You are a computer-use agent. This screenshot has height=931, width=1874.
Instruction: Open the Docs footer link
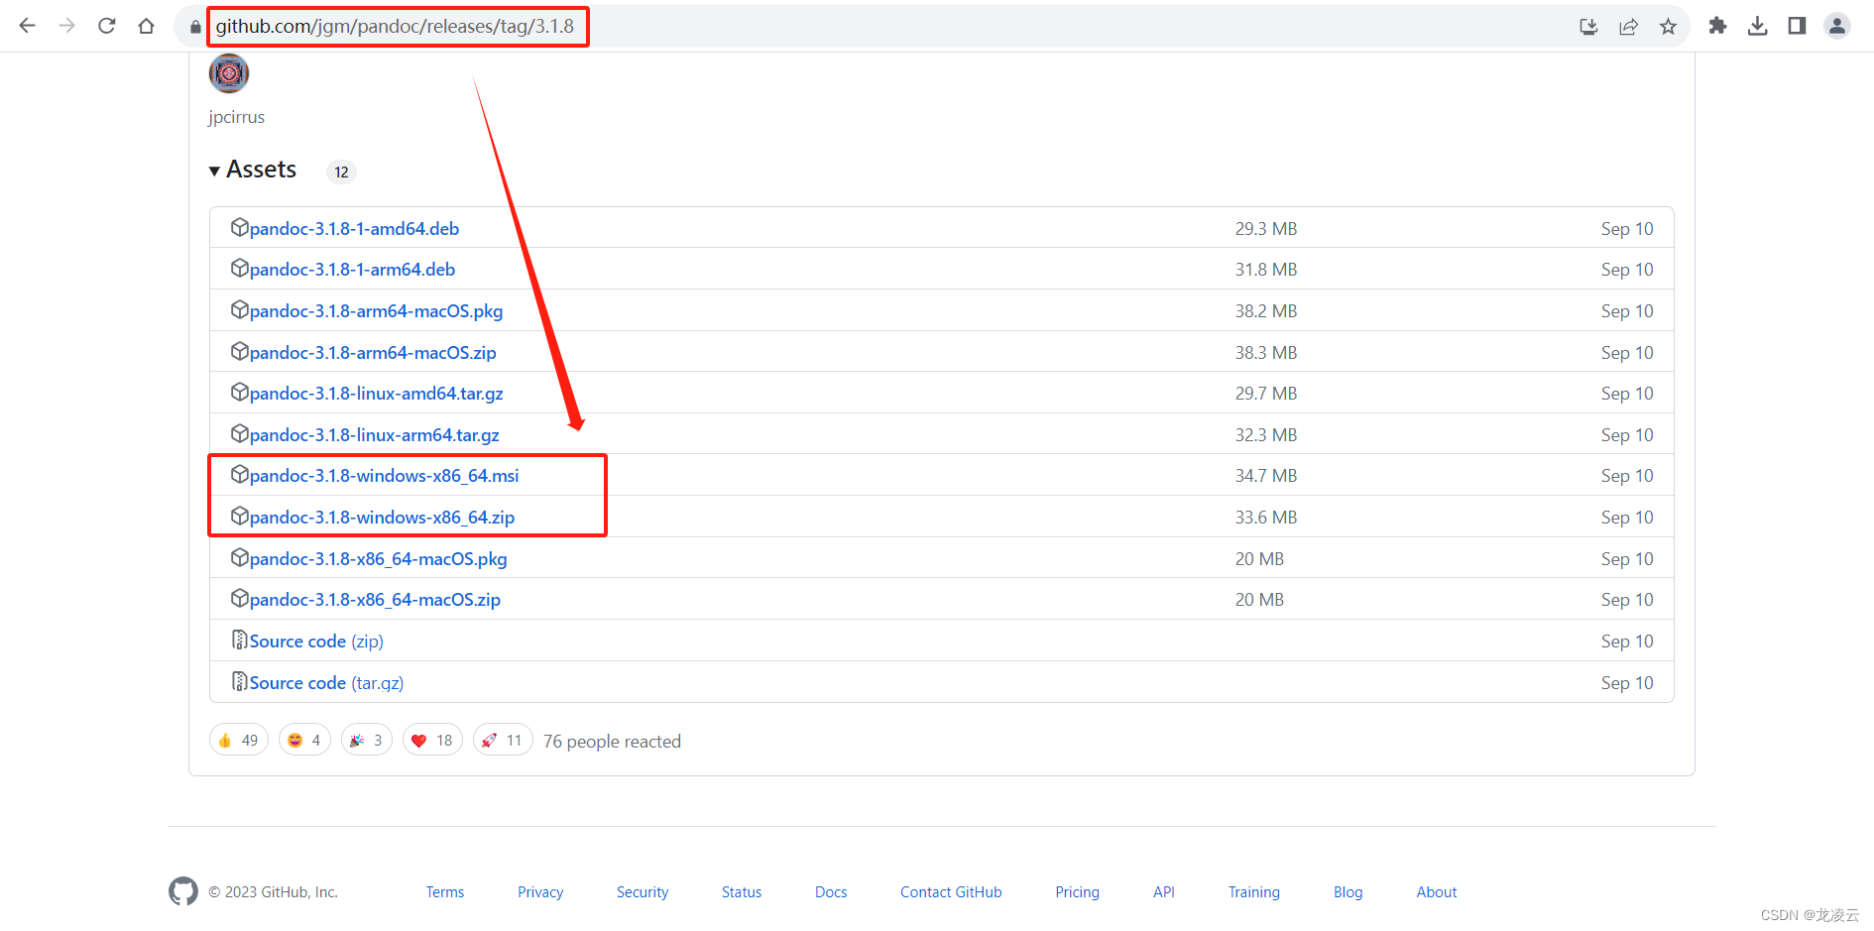coord(831,892)
